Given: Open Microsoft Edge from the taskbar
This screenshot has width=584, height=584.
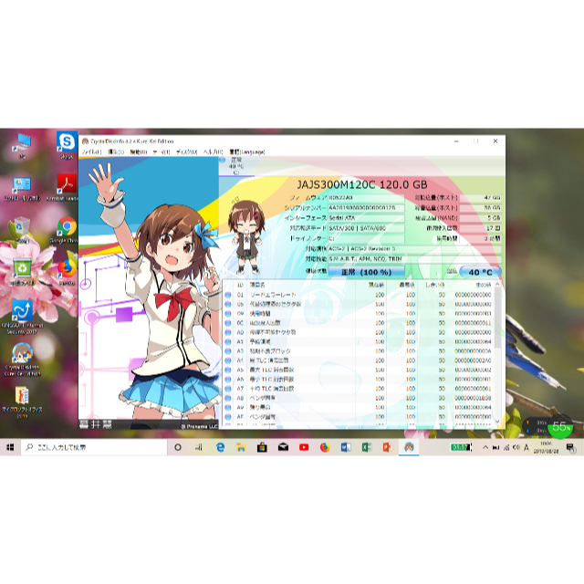Looking at the screenshot, I should click(220, 447).
